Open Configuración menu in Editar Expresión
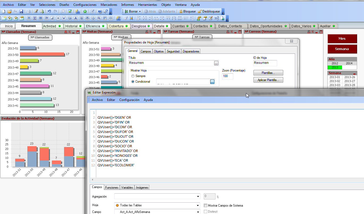 click(129, 100)
